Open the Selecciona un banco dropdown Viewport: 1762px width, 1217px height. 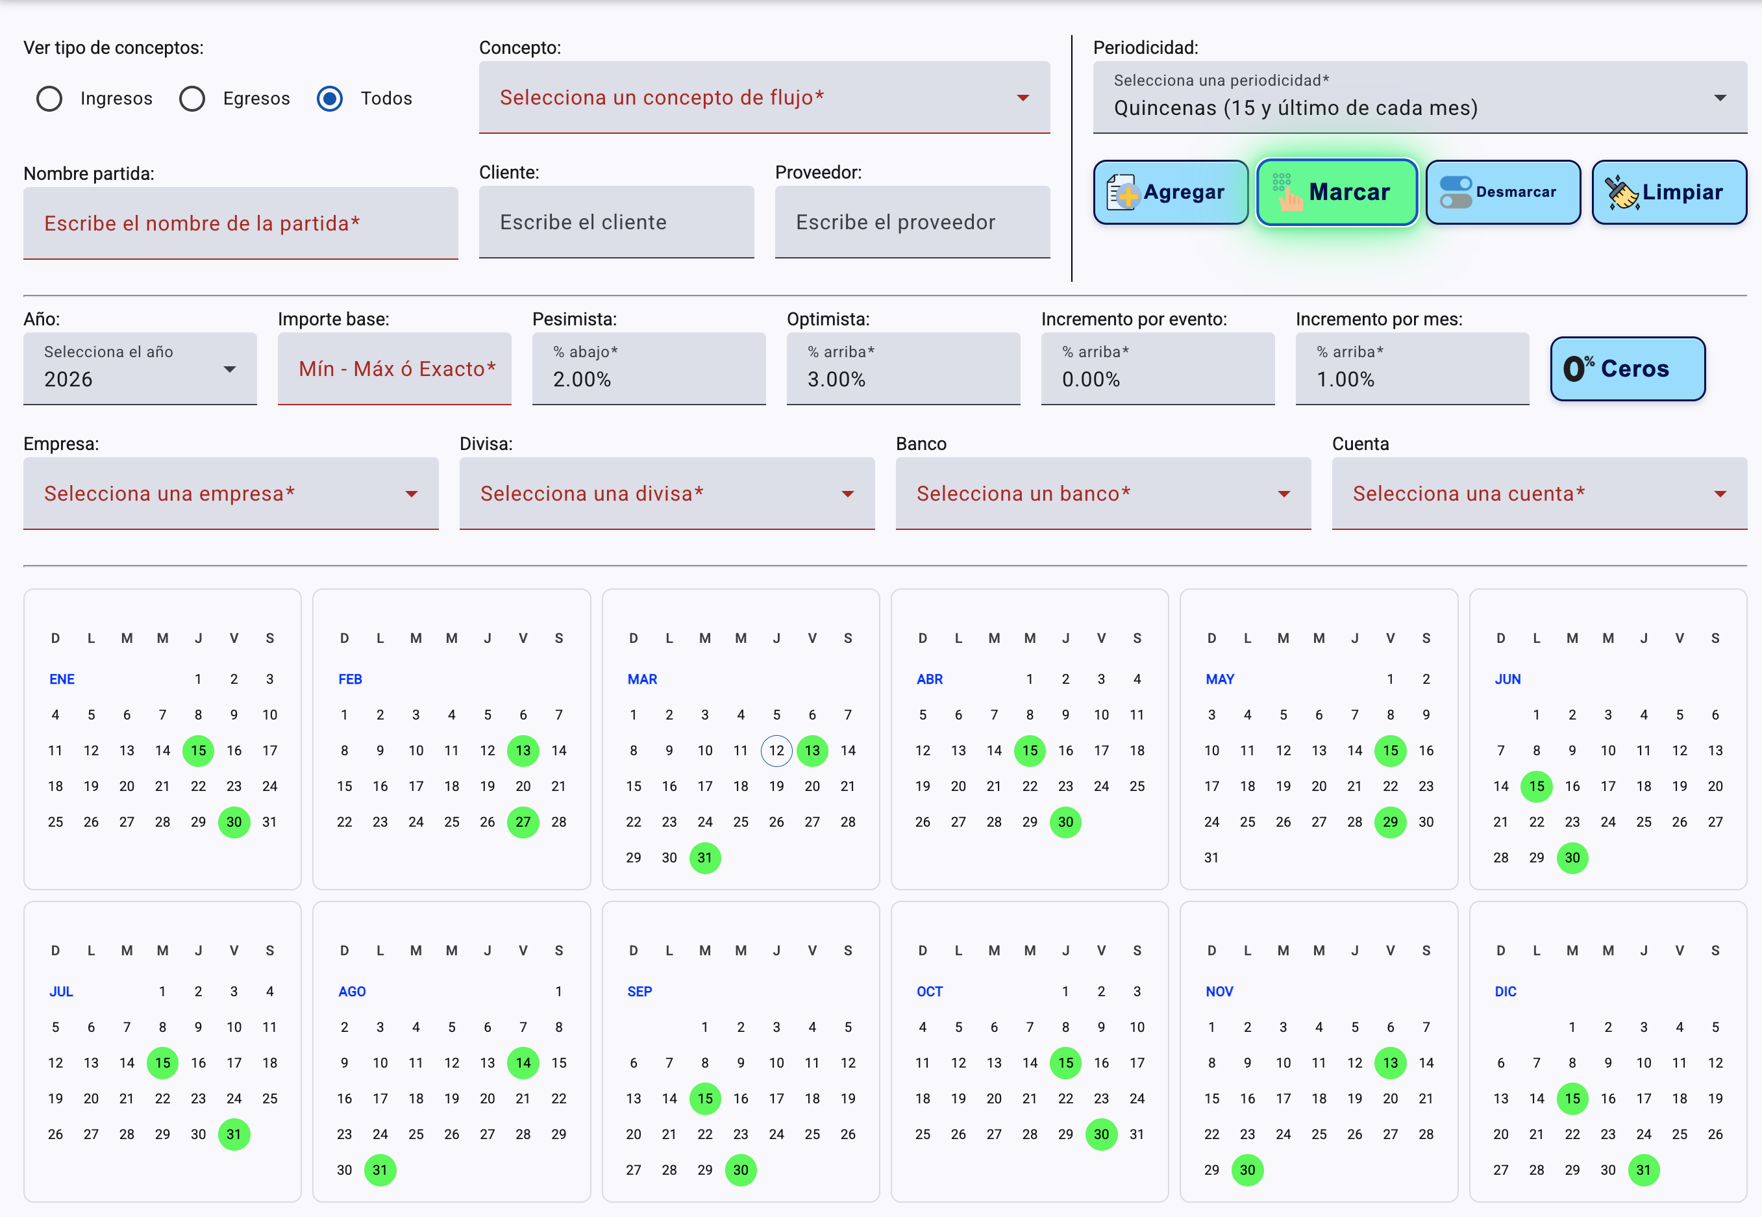(1102, 494)
